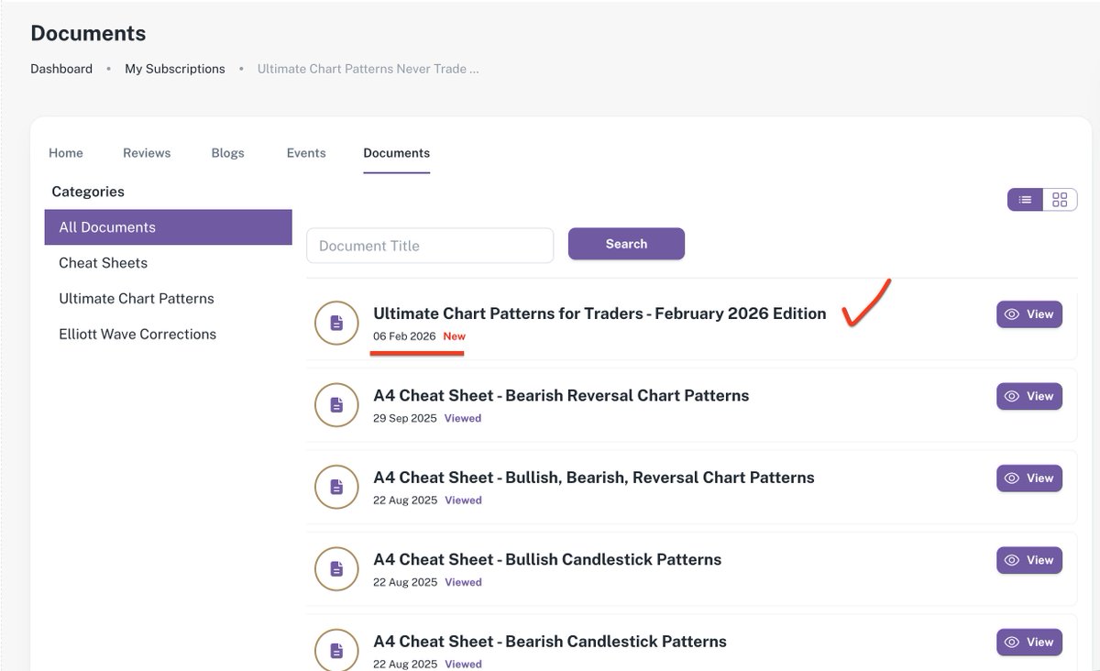
Task: View Ultimate Chart Patterns February 2026 Edition
Action: tap(1029, 313)
